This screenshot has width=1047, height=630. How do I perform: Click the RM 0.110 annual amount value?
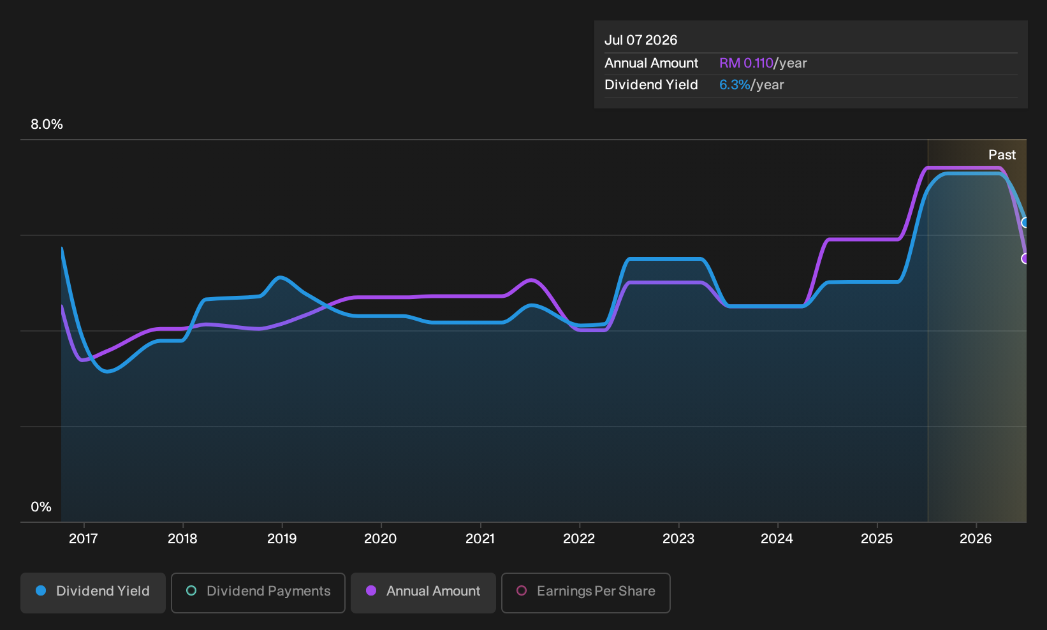(x=746, y=63)
